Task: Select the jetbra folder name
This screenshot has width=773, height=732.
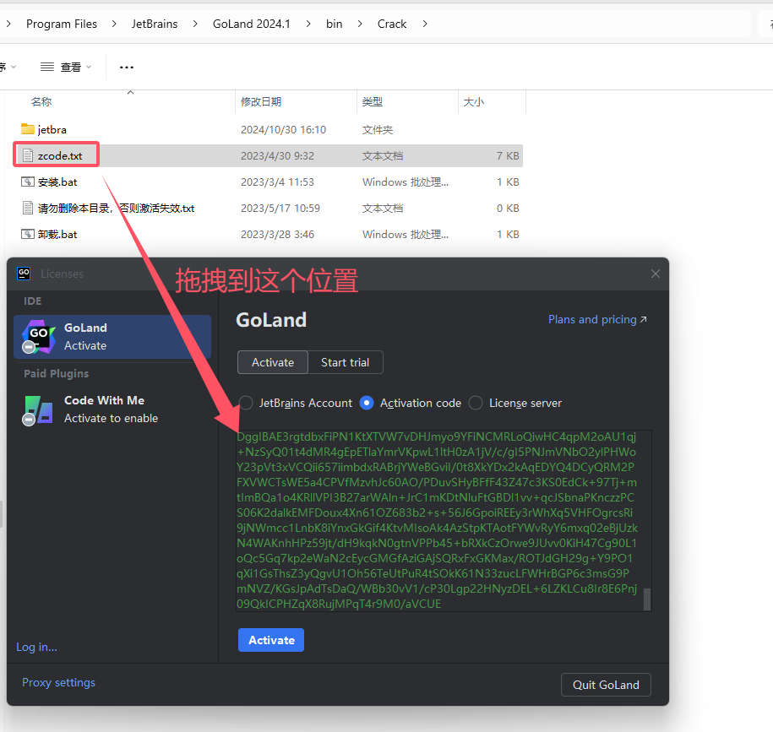Action: click(x=52, y=129)
